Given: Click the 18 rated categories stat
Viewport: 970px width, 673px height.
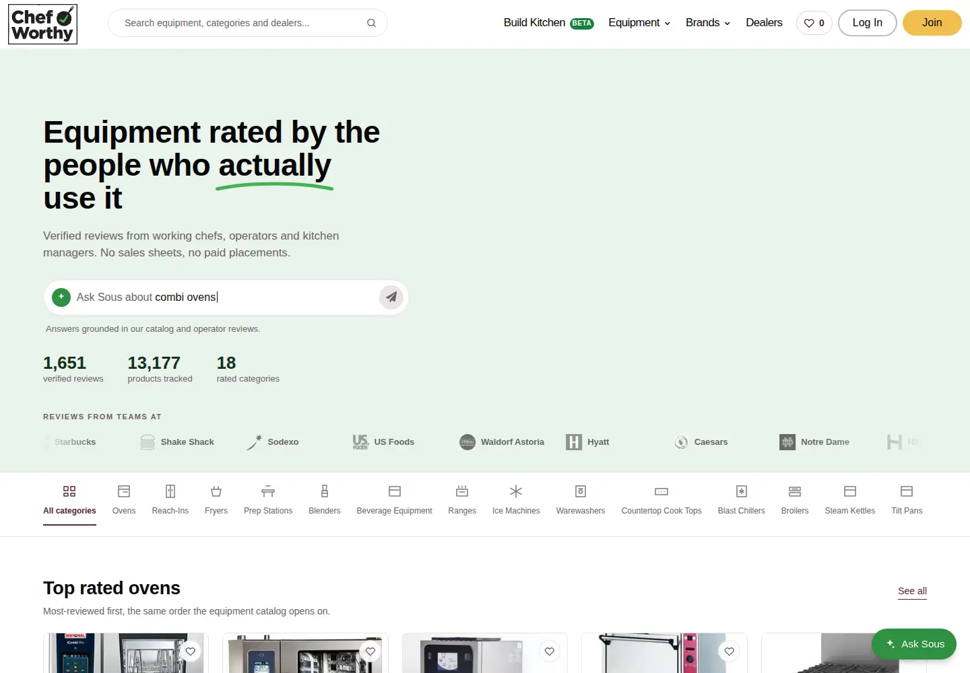Looking at the screenshot, I should pos(248,369).
